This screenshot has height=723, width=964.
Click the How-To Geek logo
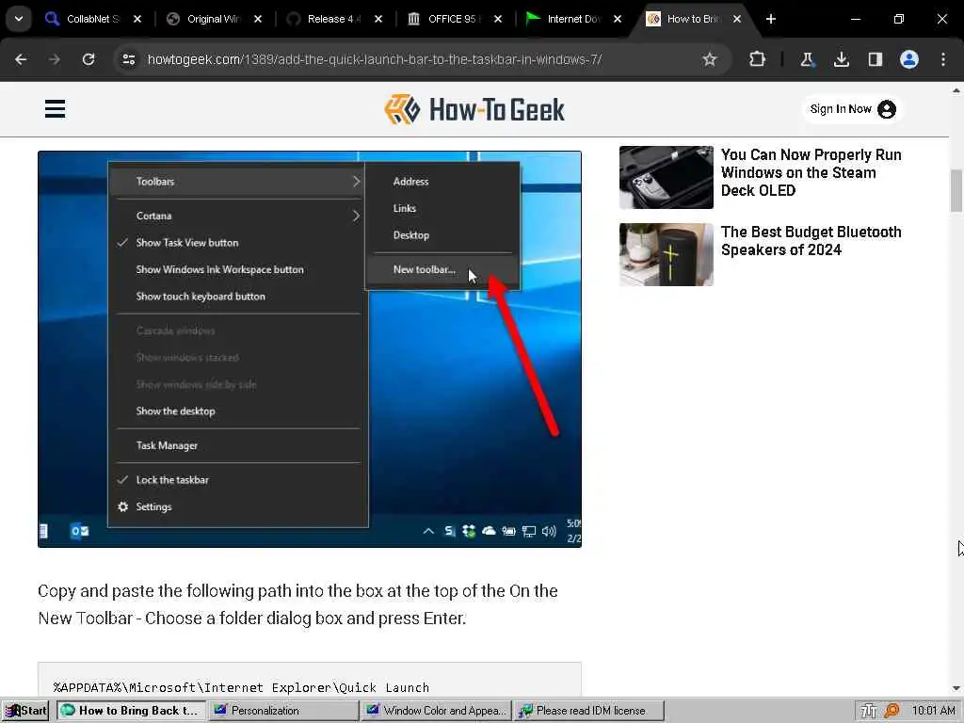point(474,110)
